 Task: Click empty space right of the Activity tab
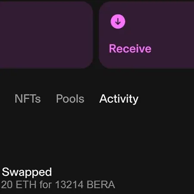tap(165, 99)
